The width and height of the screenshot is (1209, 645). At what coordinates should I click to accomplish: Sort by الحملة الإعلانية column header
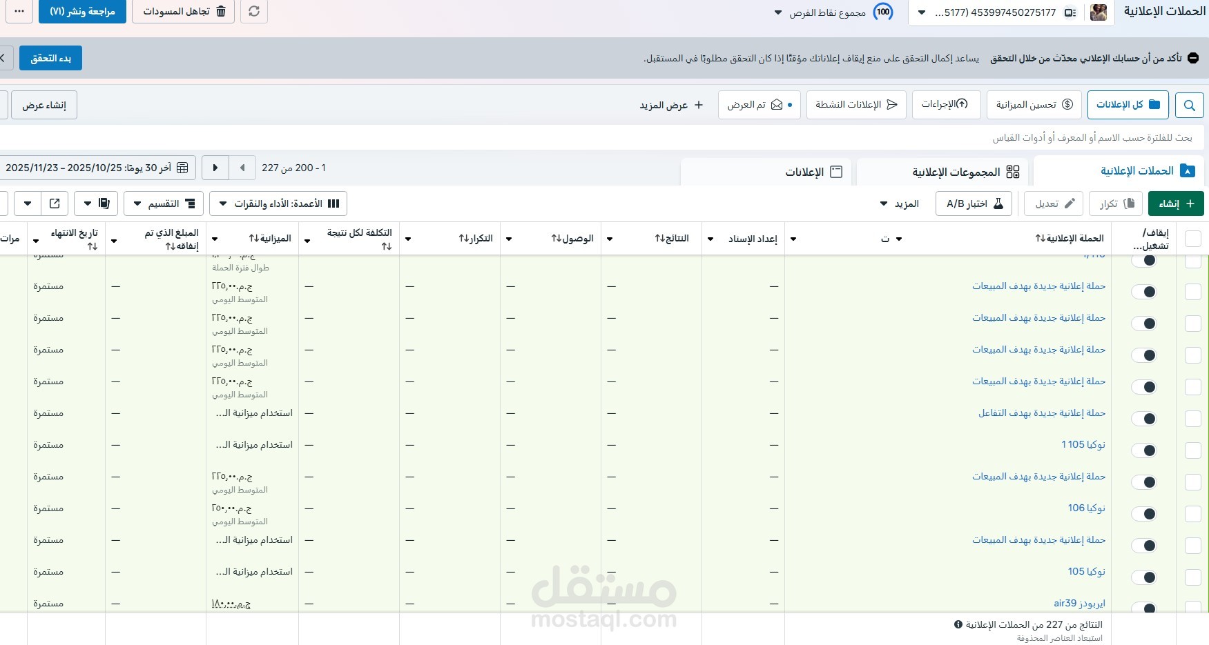click(1070, 239)
